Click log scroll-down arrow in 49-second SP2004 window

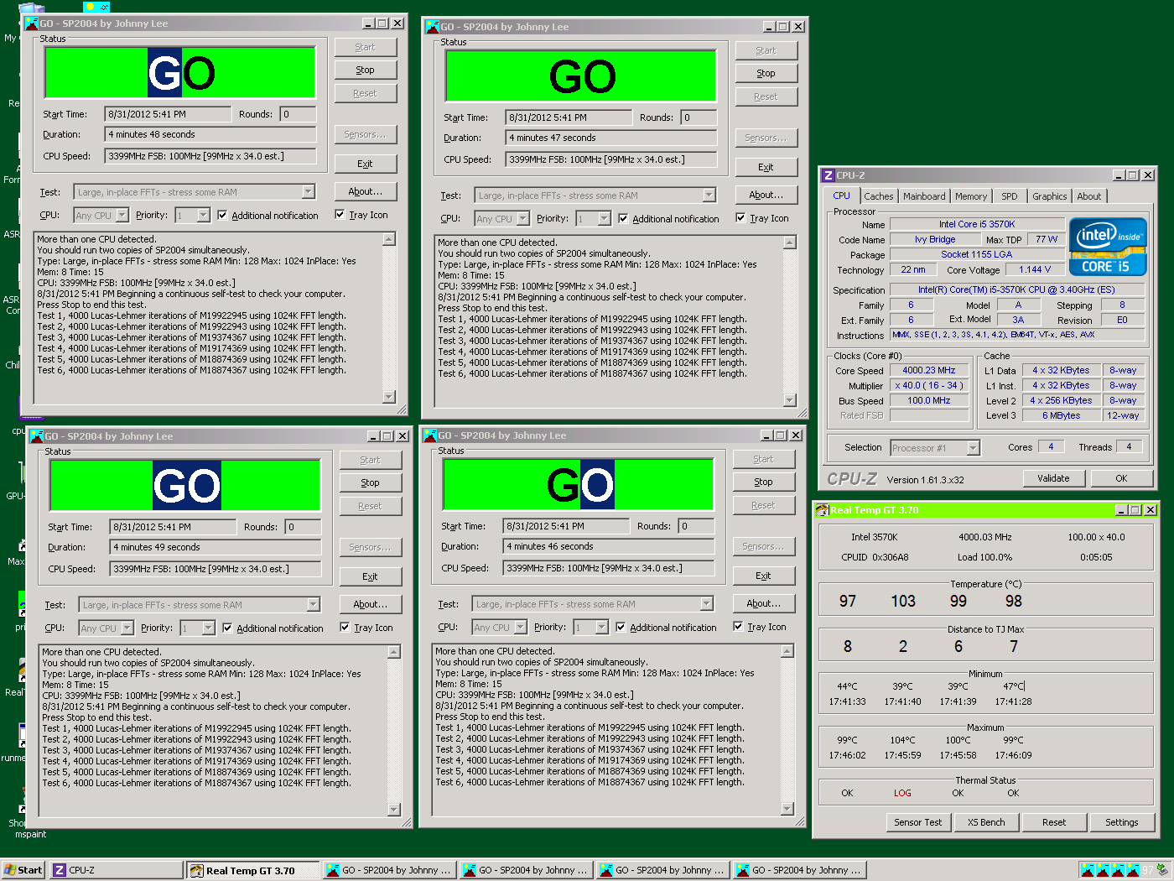(x=394, y=810)
